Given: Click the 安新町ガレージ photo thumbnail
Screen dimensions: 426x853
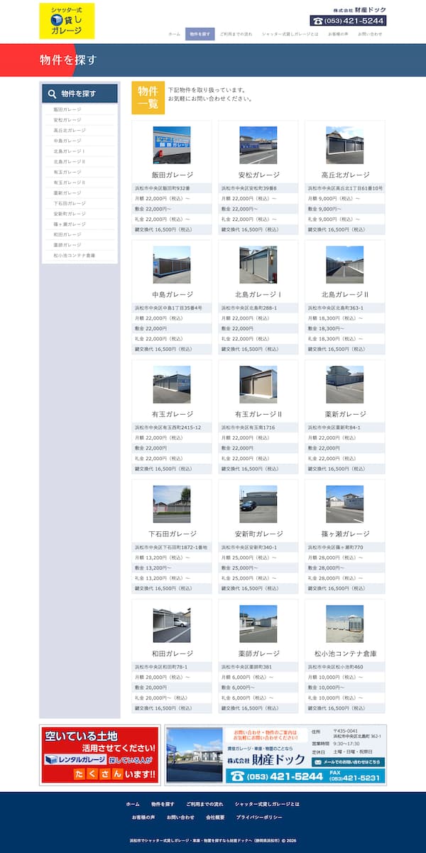Looking at the screenshot, I should 258,504.
